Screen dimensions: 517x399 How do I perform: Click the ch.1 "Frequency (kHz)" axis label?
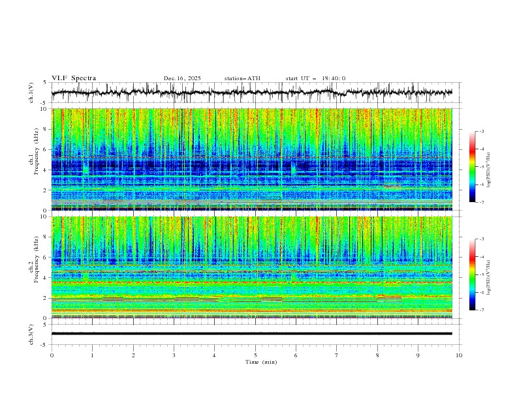pyautogui.click(x=37, y=150)
